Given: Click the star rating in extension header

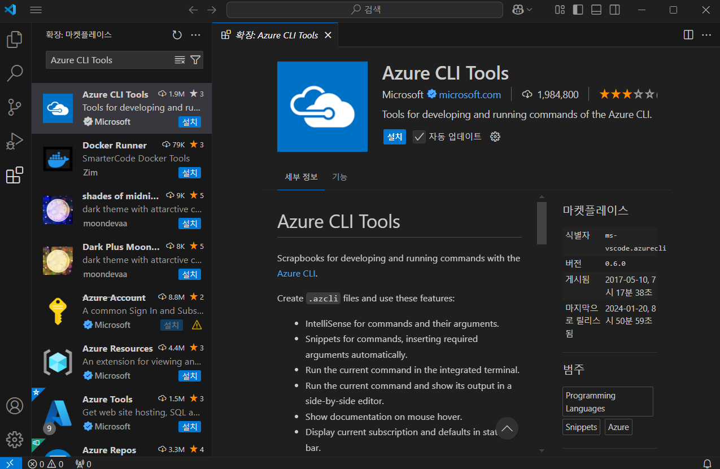Looking at the screenshot, I should 628,94.
